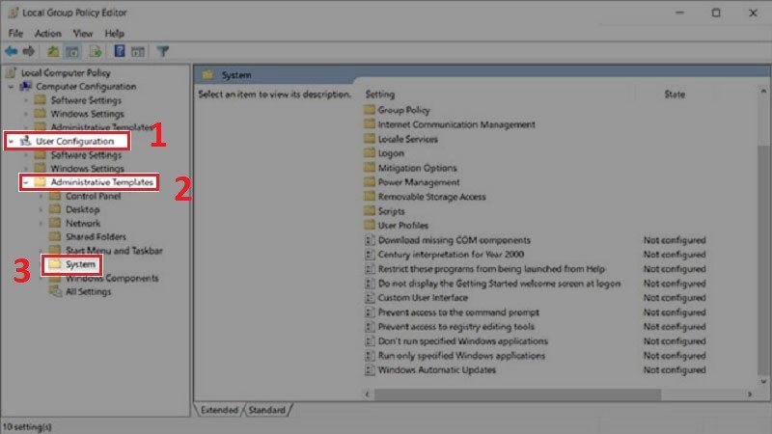Open the File menu
Image resolution: width=772 pixels, height=434 pixels.
coord(15,34)
